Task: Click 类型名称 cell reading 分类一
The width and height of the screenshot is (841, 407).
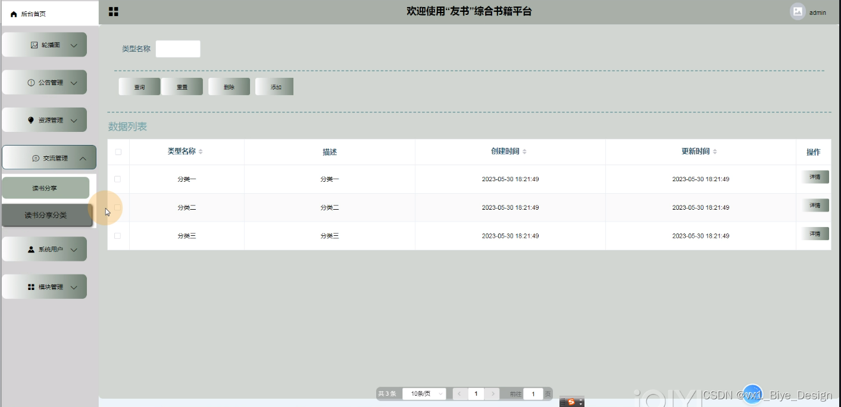Action: tap(187, 179)
